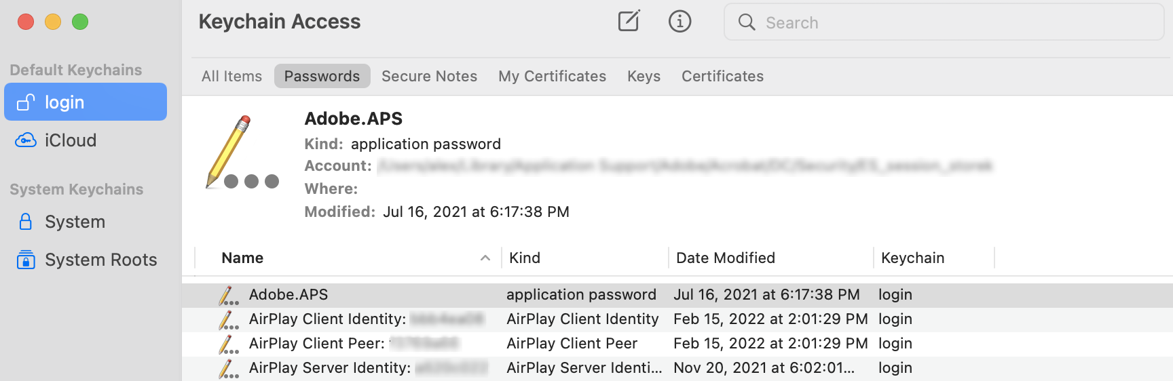Click inside the Search field

click(x=944, y=22)
